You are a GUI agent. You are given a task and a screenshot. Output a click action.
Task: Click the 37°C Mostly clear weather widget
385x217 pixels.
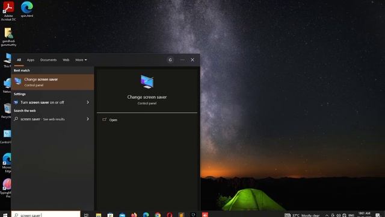[x=302, y=215]
